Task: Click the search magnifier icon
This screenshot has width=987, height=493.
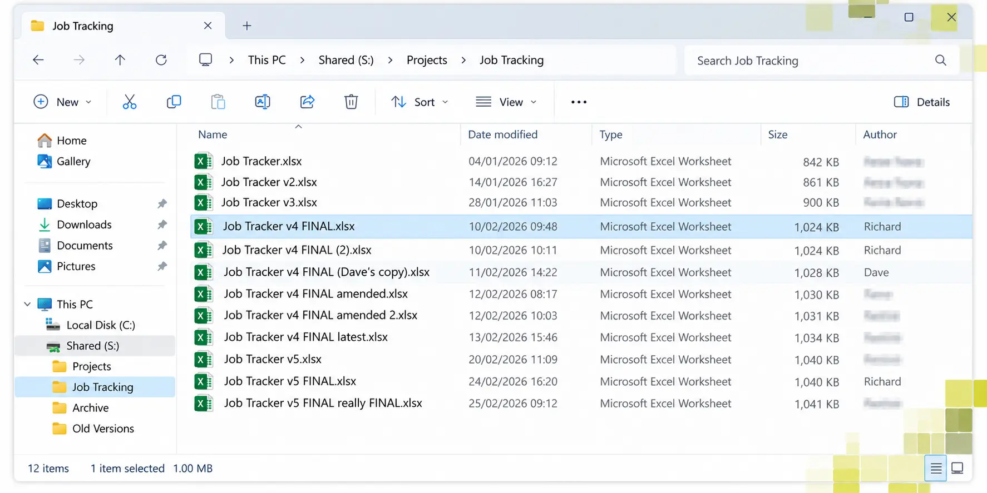Action: [940, 60]
